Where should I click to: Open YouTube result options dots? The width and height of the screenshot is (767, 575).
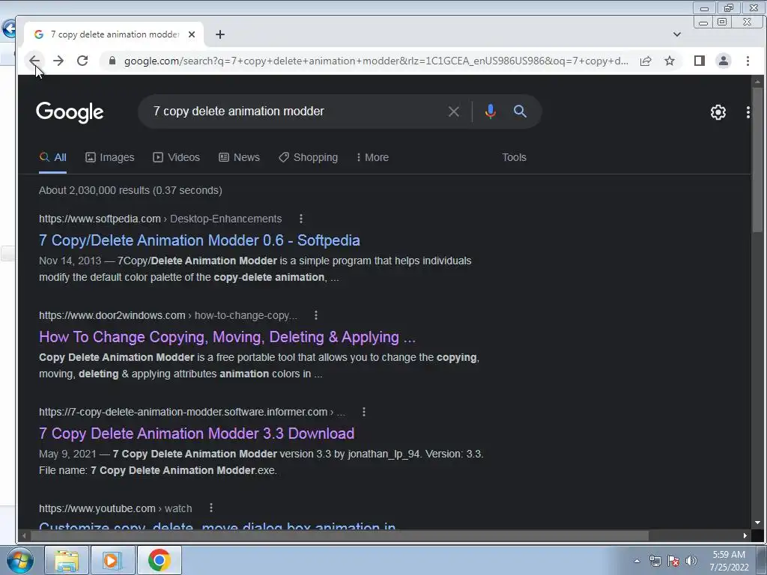pos(210,508)
